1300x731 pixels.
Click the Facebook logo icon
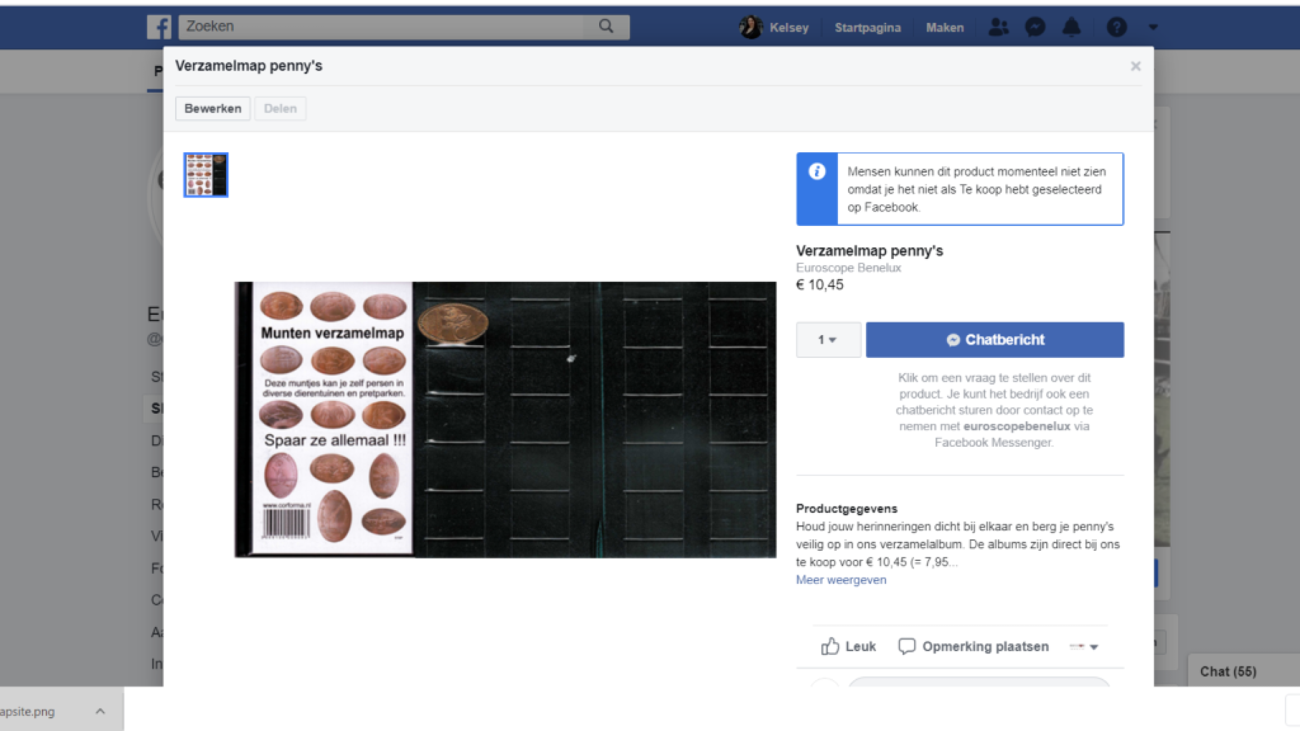[159, 27]
